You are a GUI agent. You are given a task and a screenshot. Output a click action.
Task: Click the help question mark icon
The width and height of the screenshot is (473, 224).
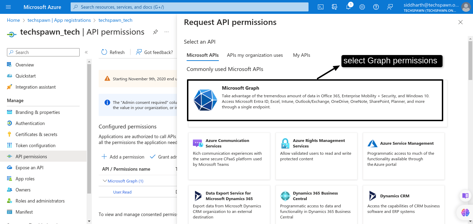pyautogui.click(x=376, y=7)
